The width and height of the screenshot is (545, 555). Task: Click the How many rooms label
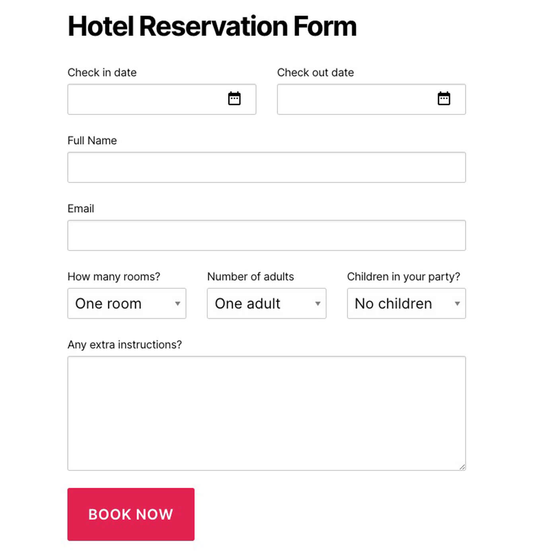pos(114,277)
